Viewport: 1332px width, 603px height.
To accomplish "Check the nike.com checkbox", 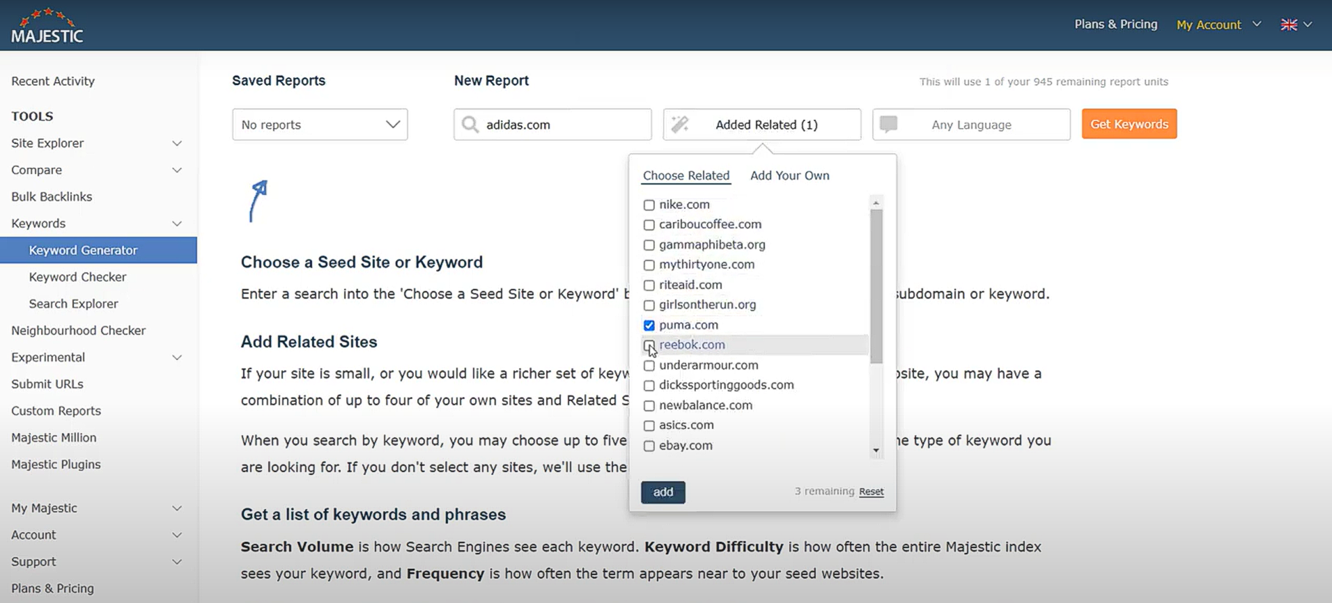I will point(649,205).
